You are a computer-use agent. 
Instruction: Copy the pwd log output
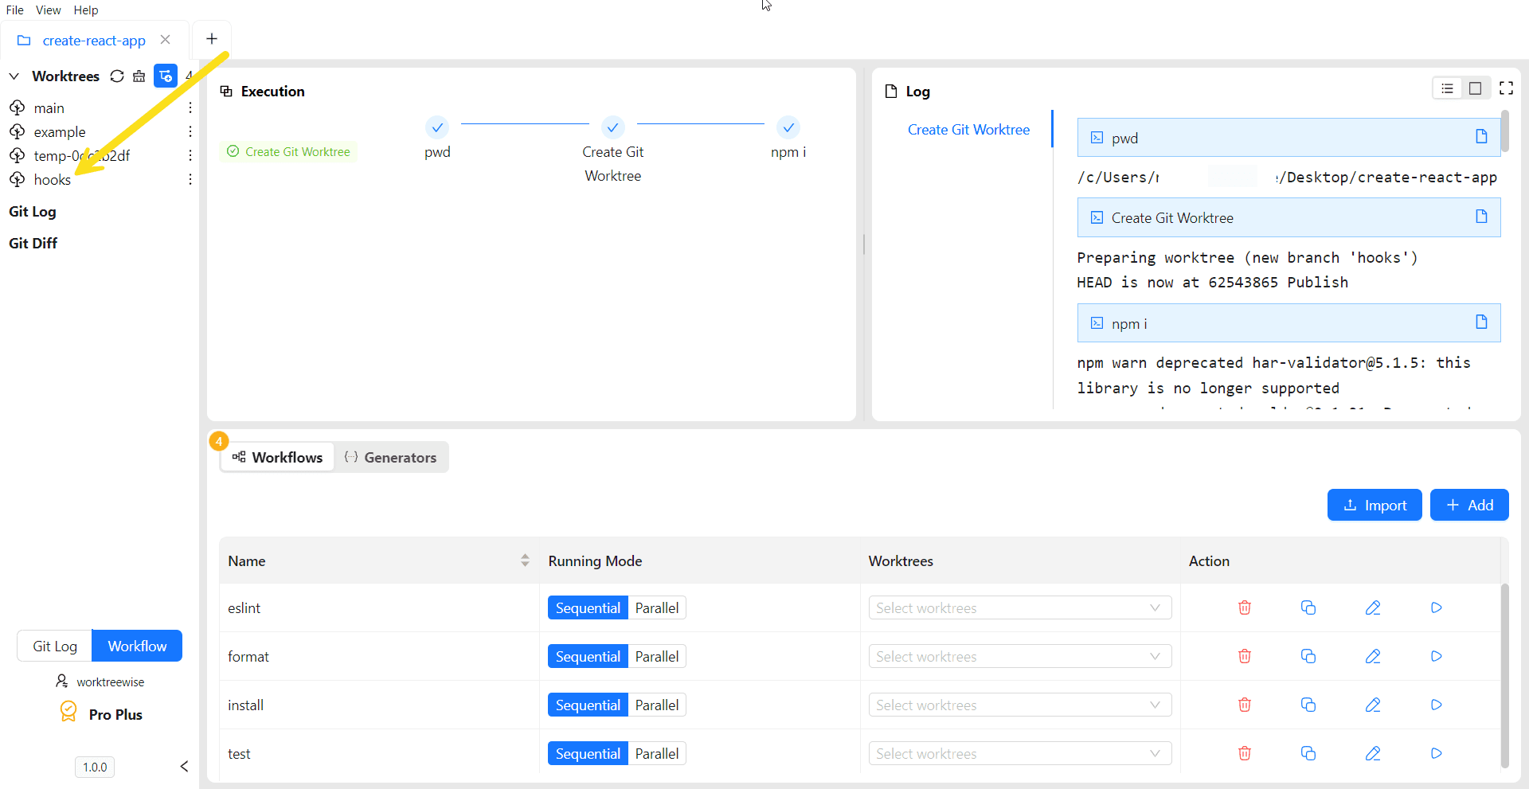[x=1480, y=137]
